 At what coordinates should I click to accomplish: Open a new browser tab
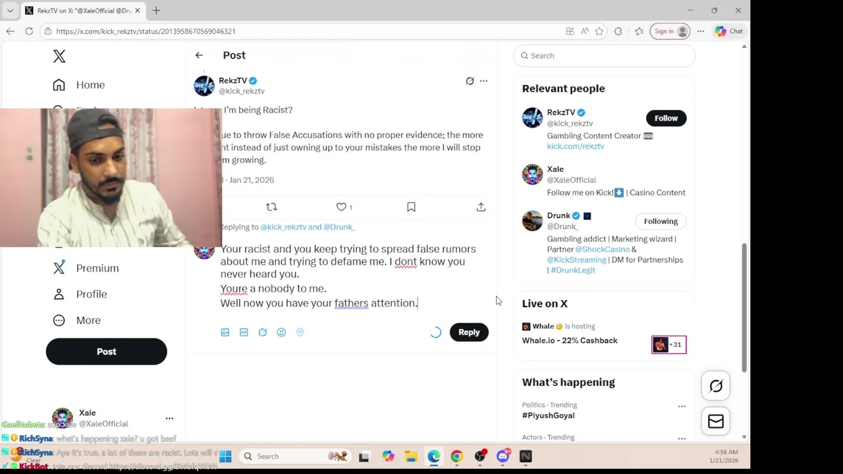pyautogui.click(x=156, y=11)
